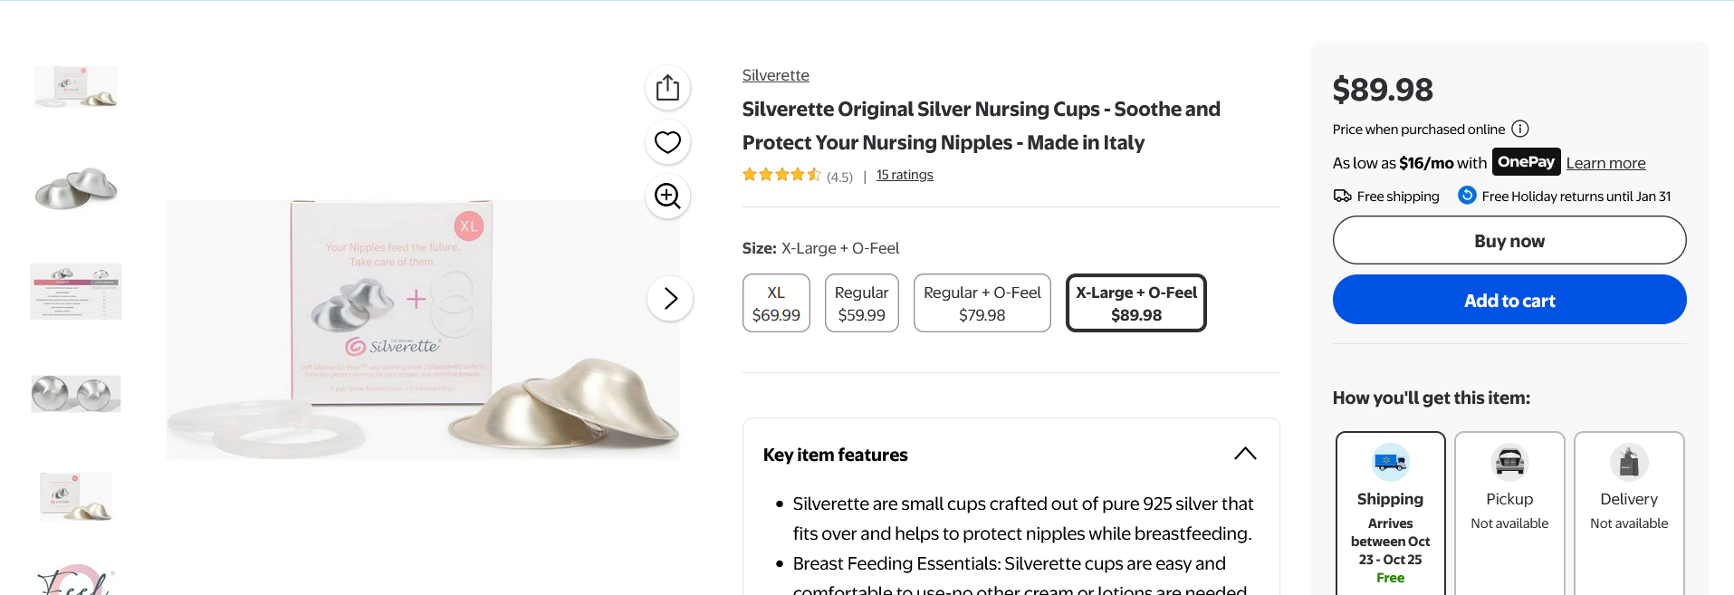Select X-Large + O-Feel $89.98 size
Screen dimensions: 1734x595
1135,303
